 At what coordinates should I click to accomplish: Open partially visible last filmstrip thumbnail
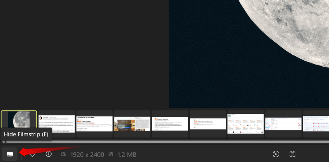pos(316,124)
